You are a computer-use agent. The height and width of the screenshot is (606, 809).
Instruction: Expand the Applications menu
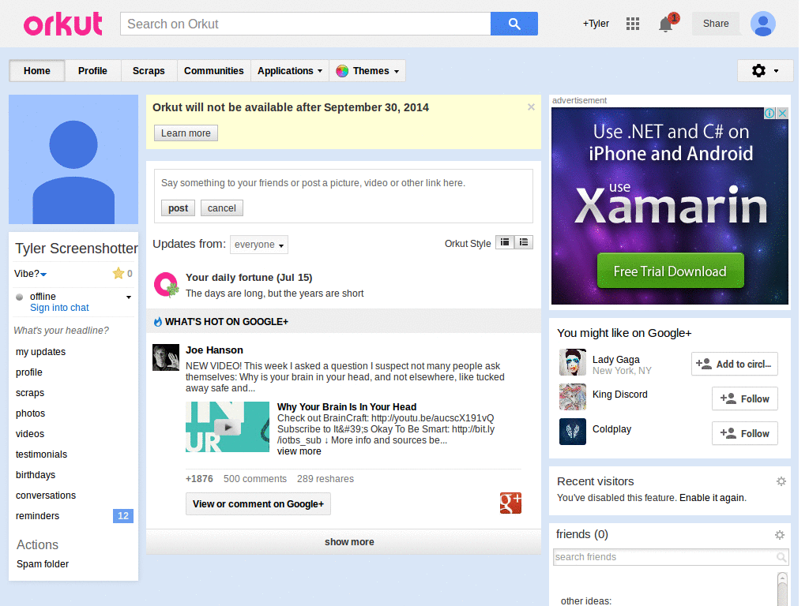(290, 71)
